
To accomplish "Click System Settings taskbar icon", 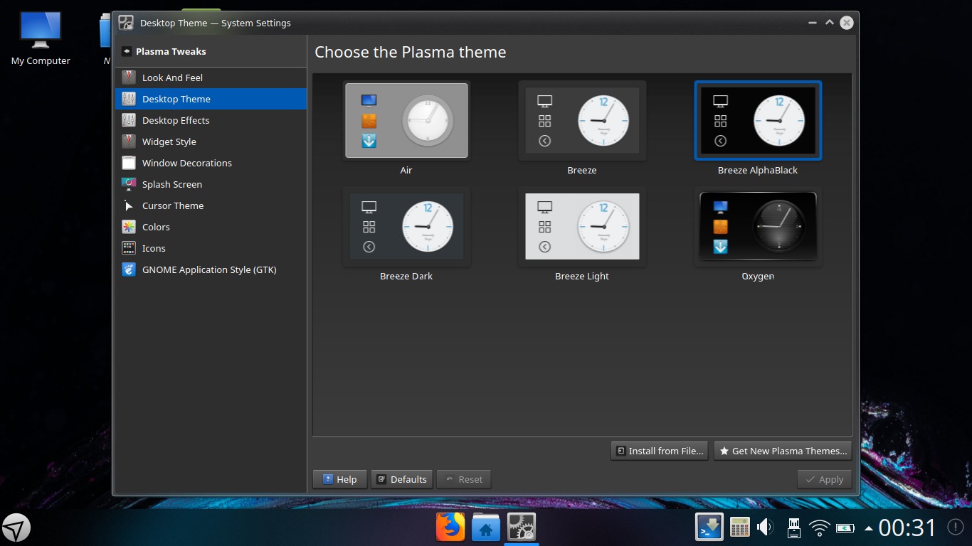I will point(522,528).
